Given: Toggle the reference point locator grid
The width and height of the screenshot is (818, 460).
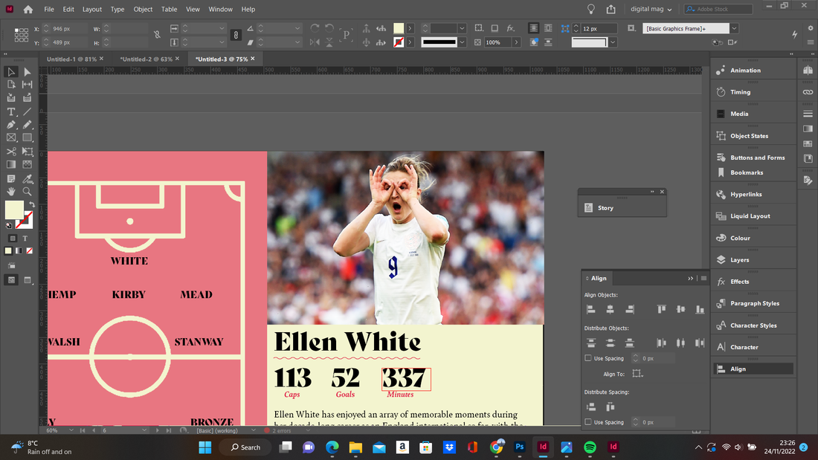Looking at the screenshot, I should [22, 35].
